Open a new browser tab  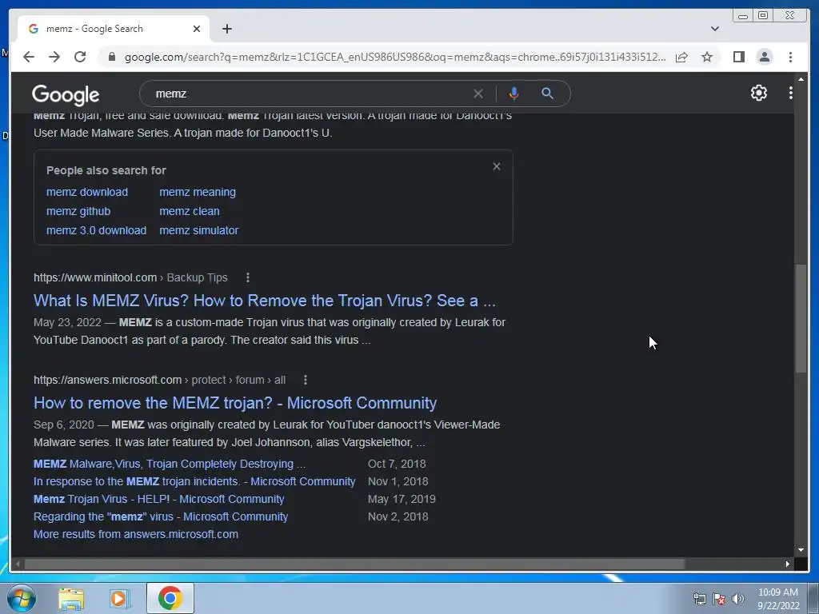click(x=226, y=29)
